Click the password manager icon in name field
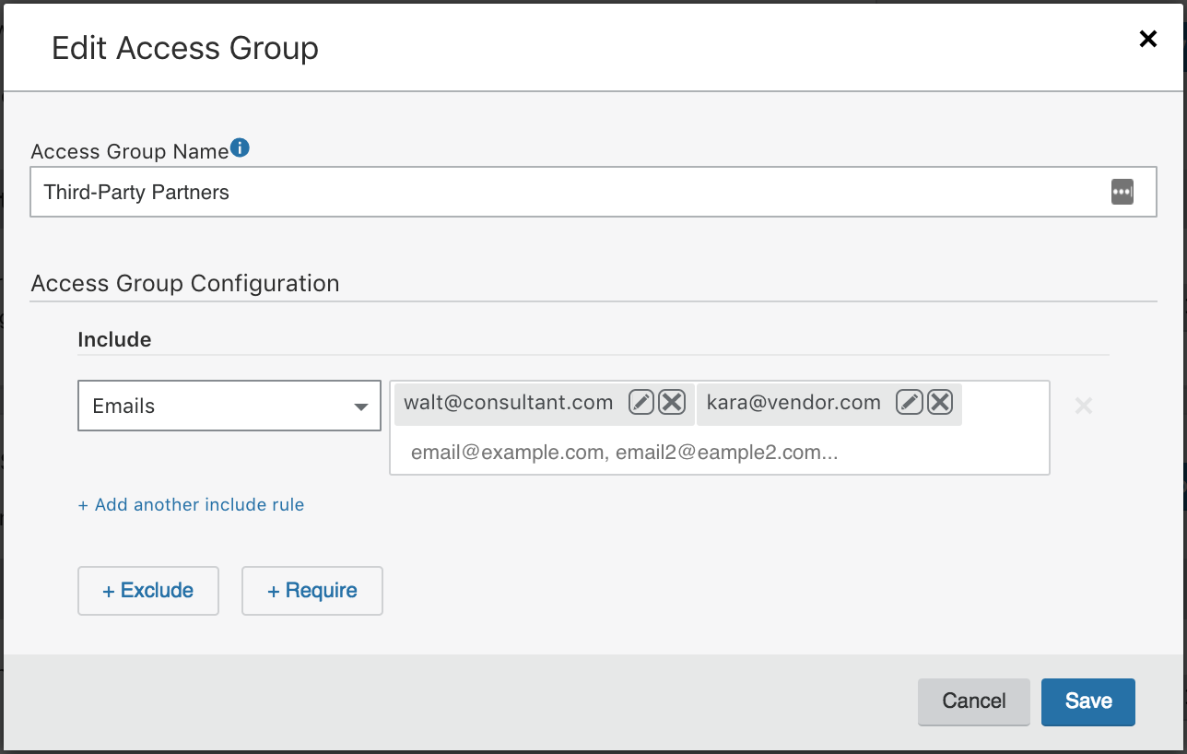 pos(1122,192)
